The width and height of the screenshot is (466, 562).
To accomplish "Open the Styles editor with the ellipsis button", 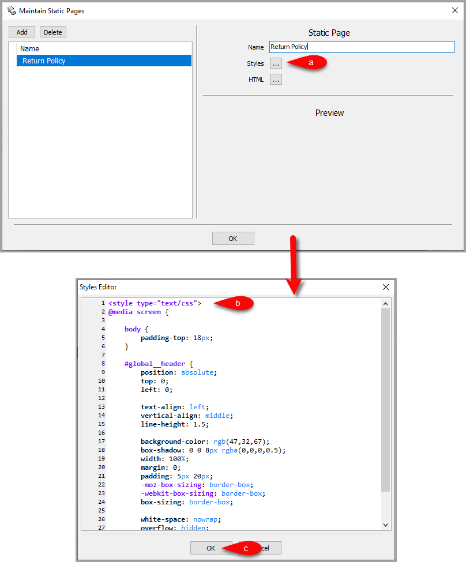I will click(276, 63).
